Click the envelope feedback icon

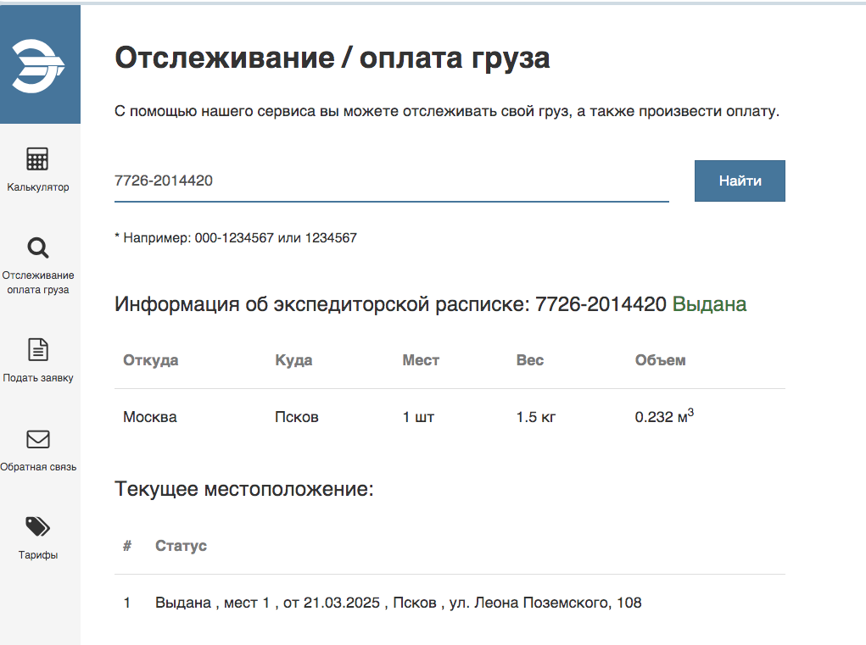pos(38,439)
